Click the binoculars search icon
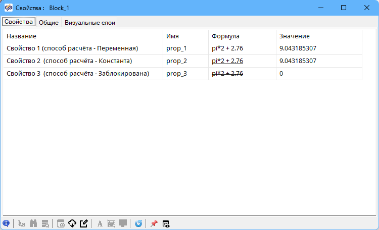The width and height of the screenshot is (379, 230). tap(34, 223)
